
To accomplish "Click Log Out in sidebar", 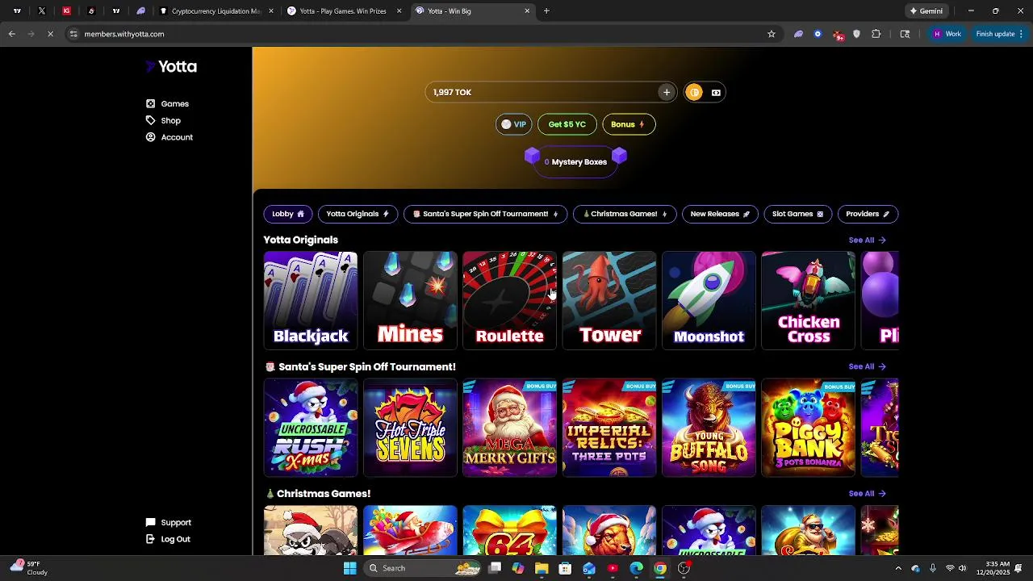I will pyautogui.click(x=167, y=539).
